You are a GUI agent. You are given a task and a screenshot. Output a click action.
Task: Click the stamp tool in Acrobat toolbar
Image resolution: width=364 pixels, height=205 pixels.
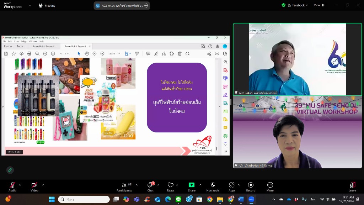(x=172, y=54)
